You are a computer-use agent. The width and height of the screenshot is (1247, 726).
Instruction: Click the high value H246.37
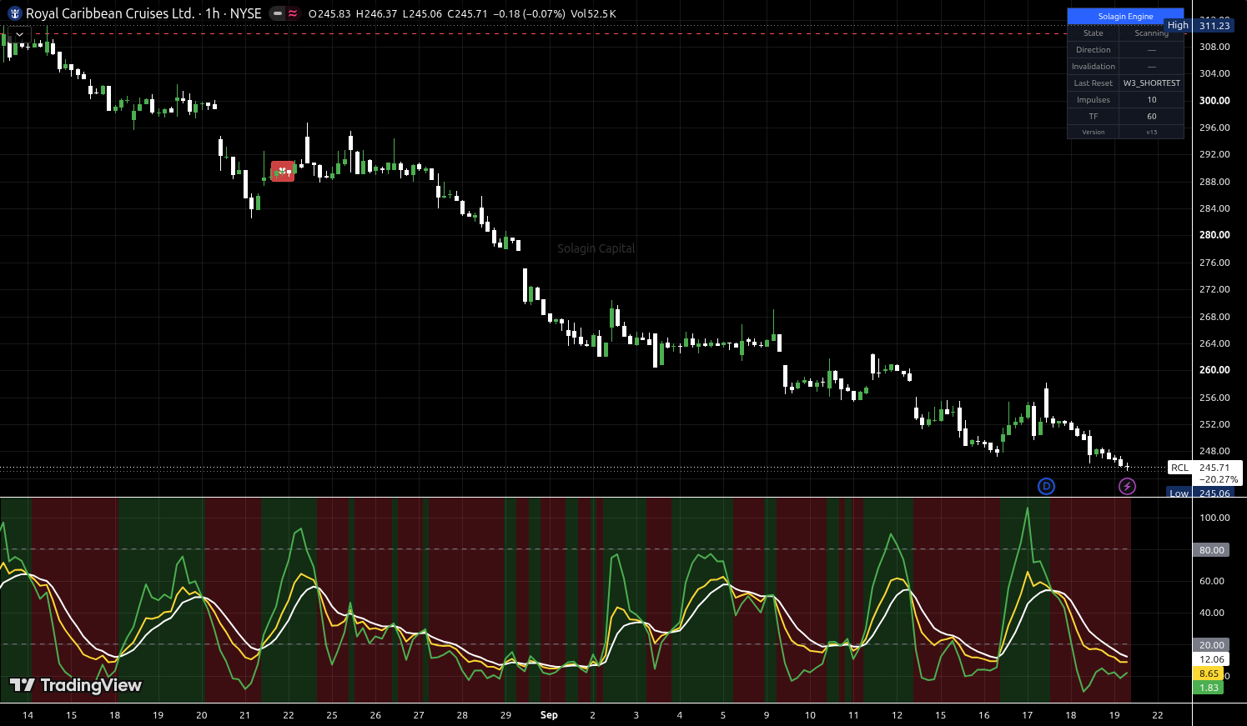pyautogui.click(x=376, y=14)
